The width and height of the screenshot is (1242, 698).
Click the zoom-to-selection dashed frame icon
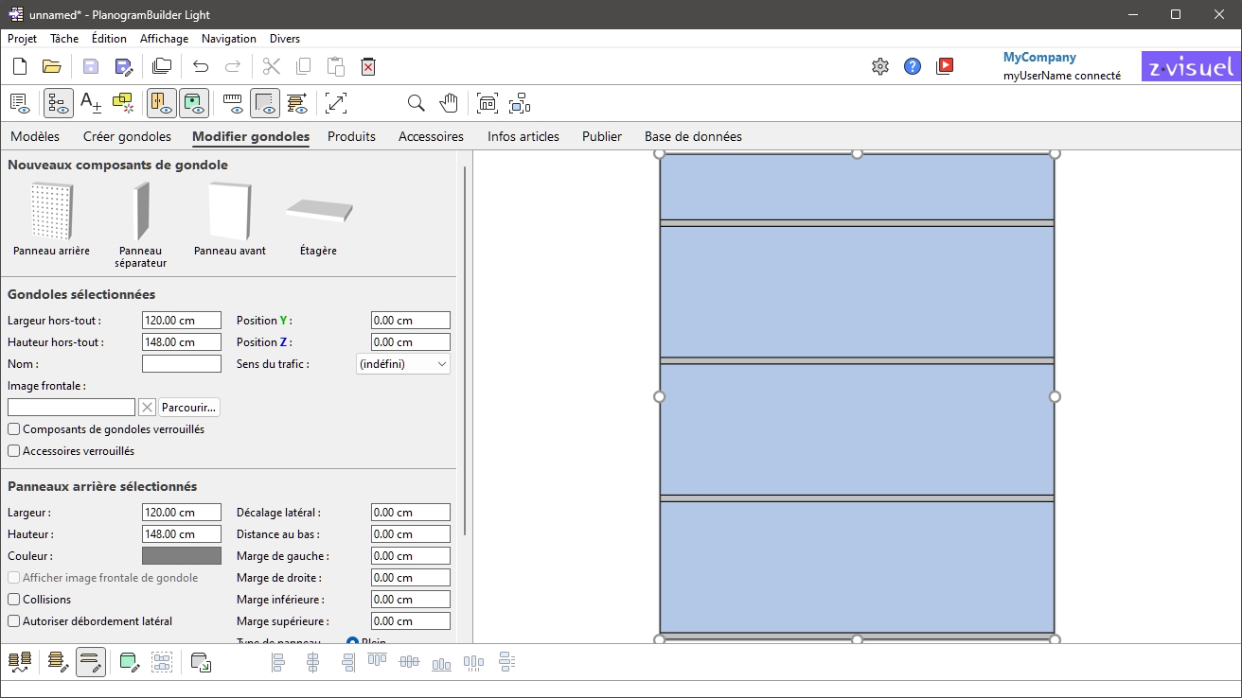[520, 103]
